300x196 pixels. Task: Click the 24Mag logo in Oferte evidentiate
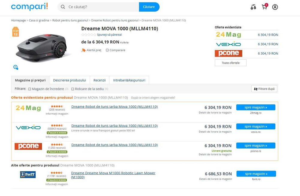point(228,35)
